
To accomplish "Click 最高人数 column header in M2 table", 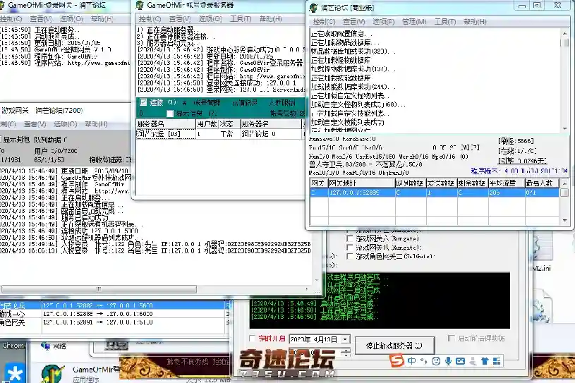I will coord(542,183).
